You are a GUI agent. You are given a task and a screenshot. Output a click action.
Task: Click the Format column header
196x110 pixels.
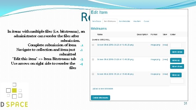154,34
